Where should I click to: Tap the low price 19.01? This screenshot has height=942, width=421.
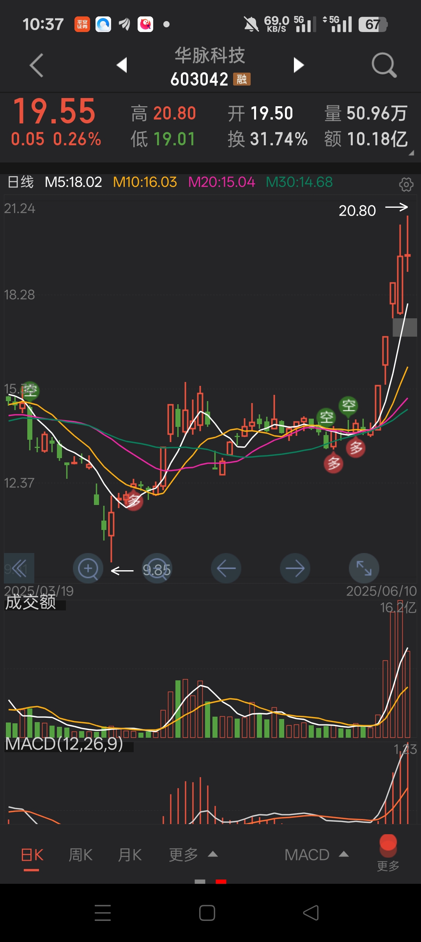click(x=174, y=139)
